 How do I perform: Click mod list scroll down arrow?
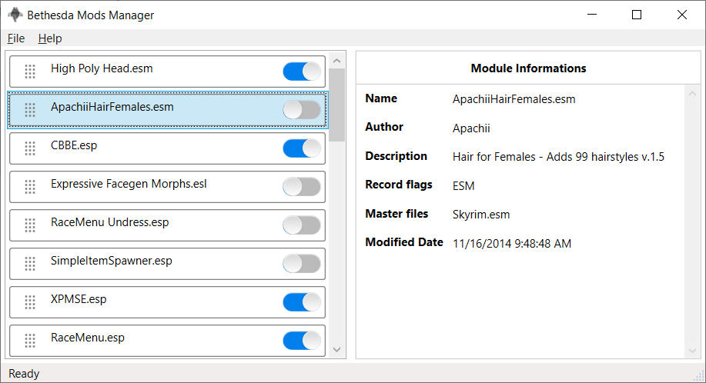click(336, 349)
